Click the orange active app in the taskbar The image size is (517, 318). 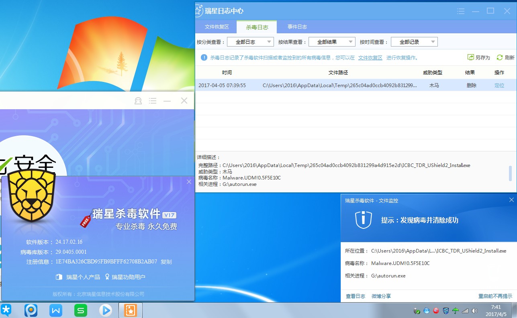pos(131,310)
